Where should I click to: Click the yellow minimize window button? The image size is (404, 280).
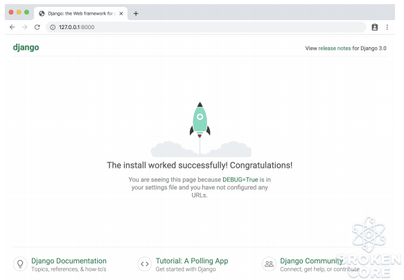(x=19, y=12)
